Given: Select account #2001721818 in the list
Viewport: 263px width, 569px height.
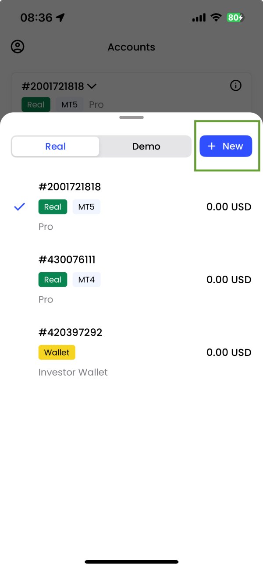Looking at the screenshot, I should click(131, 206).
